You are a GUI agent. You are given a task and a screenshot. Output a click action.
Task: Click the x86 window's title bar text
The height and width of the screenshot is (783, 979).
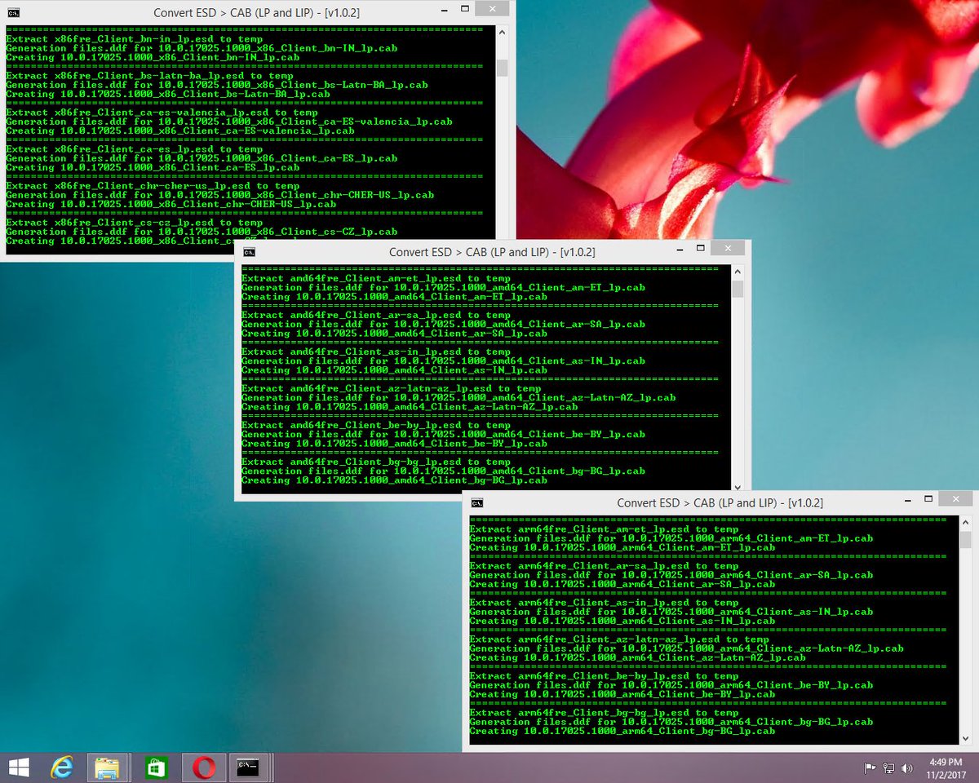(257, 13)
